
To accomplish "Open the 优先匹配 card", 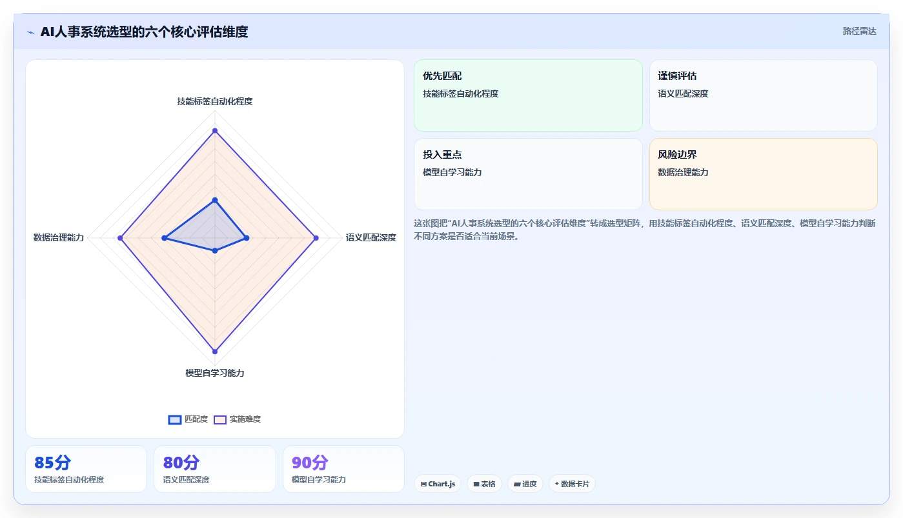I will point(528,95).
